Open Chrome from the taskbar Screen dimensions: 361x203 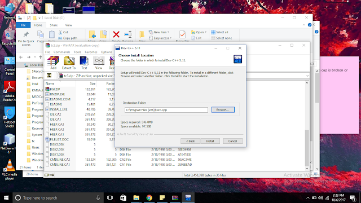pyautogui.click(x=149, y=198)
